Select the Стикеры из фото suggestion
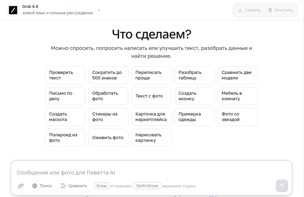The height and width of the screenshot is (197, 304). 108,117
